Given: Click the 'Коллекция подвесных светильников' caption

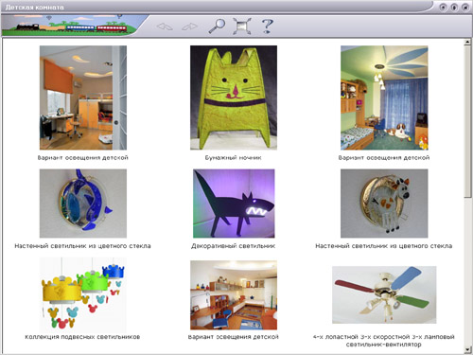Looking at the screenshot, I should click(x=82, y=337).
